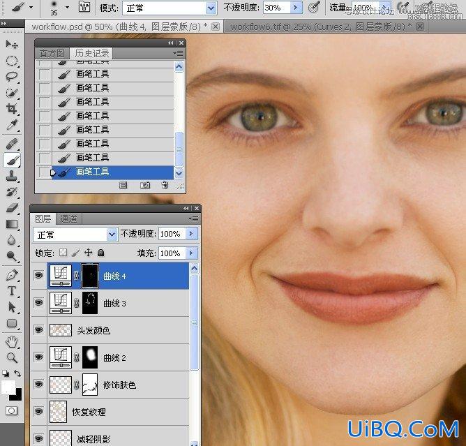The width and height of the screenshot is (466, 446).
Task: Select the 曲线 2 layer mask thumbnail
Action: 90,357
